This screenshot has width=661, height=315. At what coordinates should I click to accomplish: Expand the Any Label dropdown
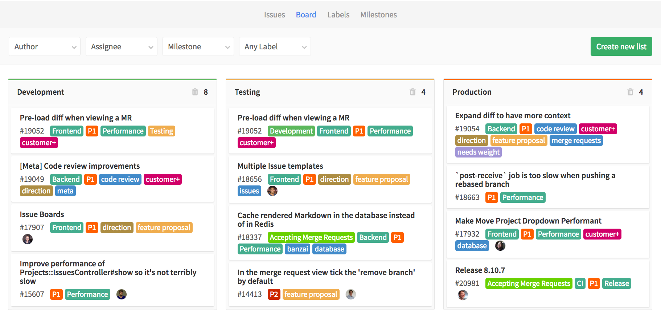[x=275, y=47]
